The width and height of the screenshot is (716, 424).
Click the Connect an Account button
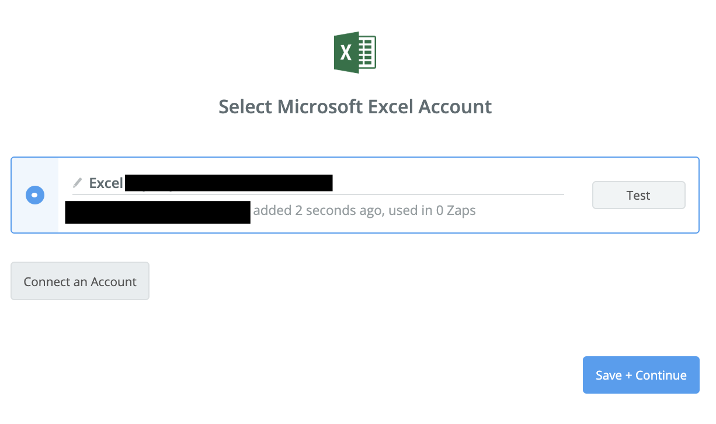[80, 281]
